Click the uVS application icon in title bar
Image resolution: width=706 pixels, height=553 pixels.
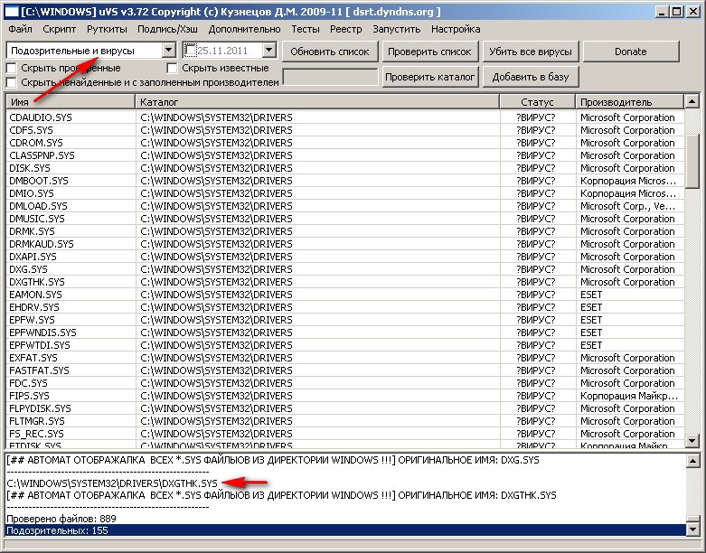[11, 11]
